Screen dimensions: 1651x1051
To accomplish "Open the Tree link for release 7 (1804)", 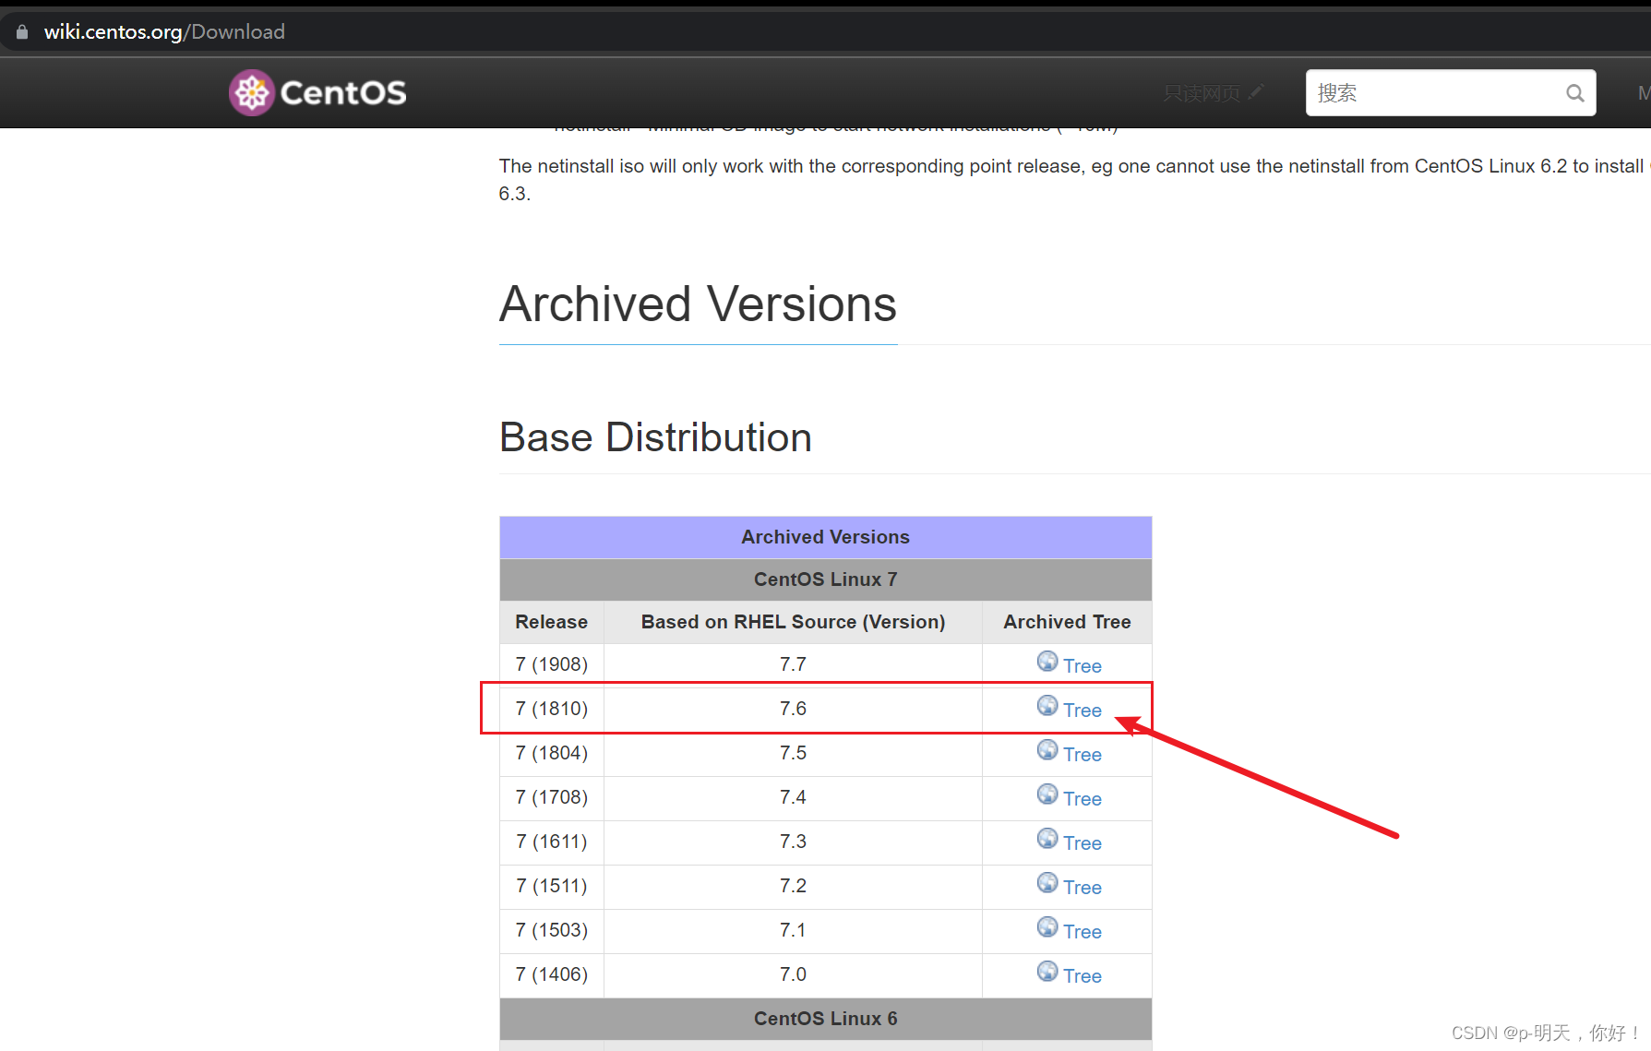I will point(1083,755).
